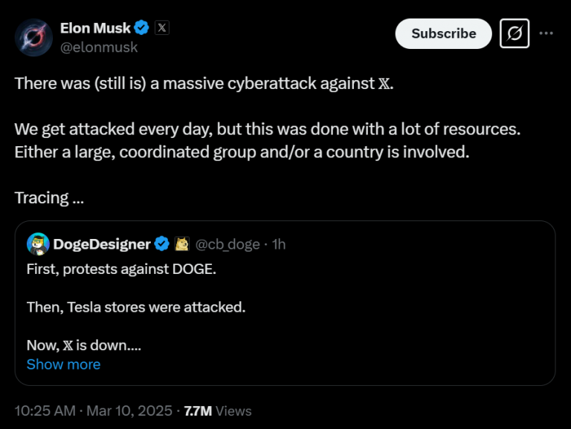Click DogeDesigner's avatar in quoted post

(38, 243)
